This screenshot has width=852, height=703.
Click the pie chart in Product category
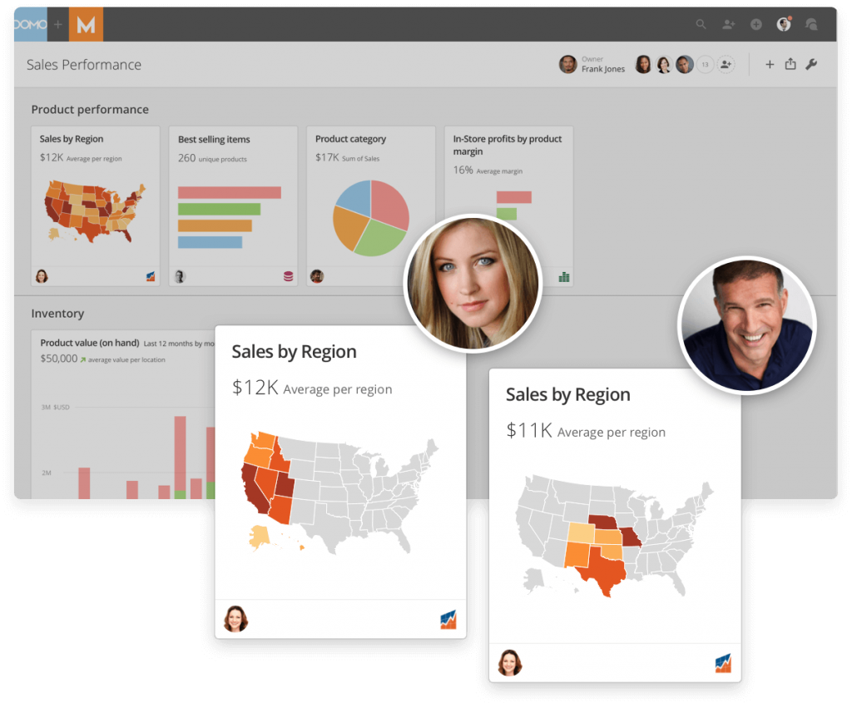[371, 218]
